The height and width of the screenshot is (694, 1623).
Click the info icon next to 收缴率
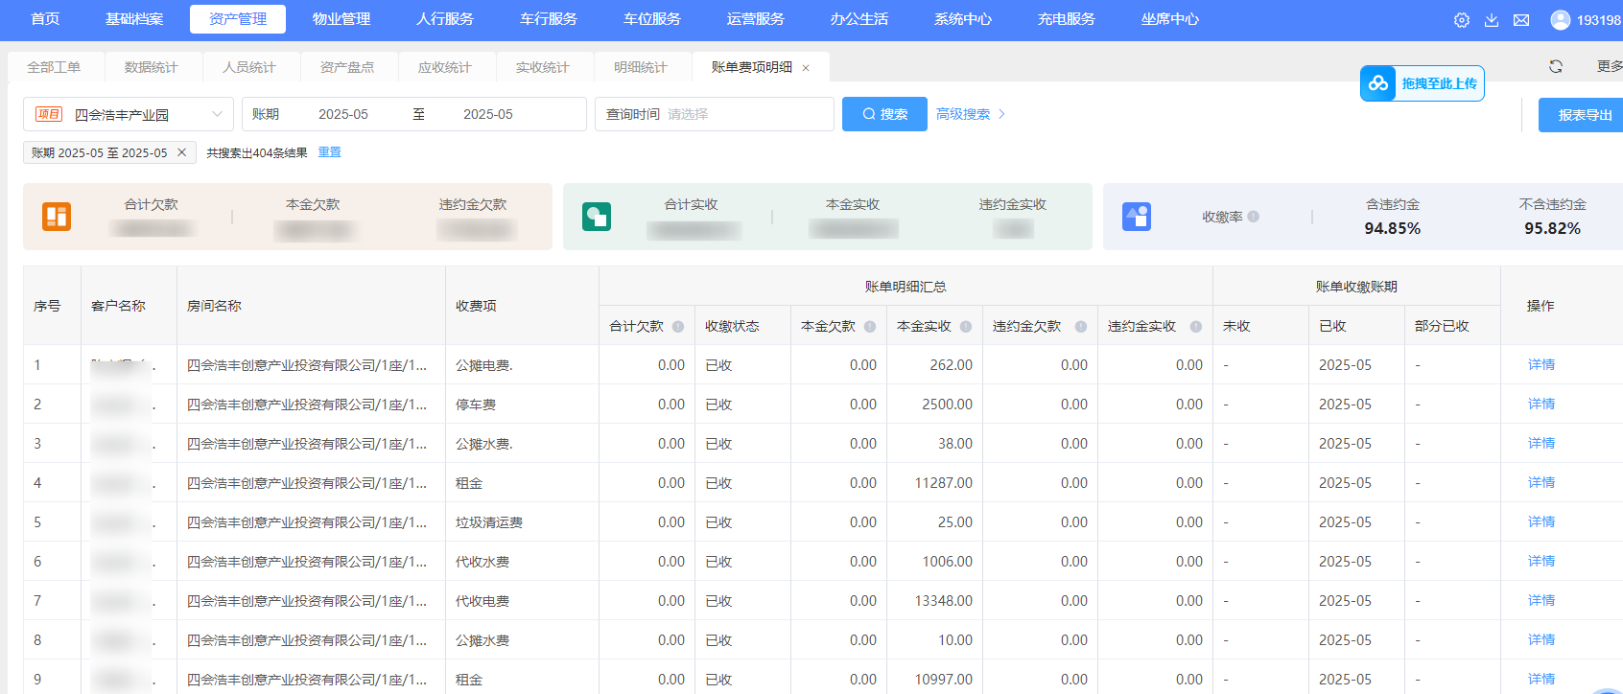1254,217
